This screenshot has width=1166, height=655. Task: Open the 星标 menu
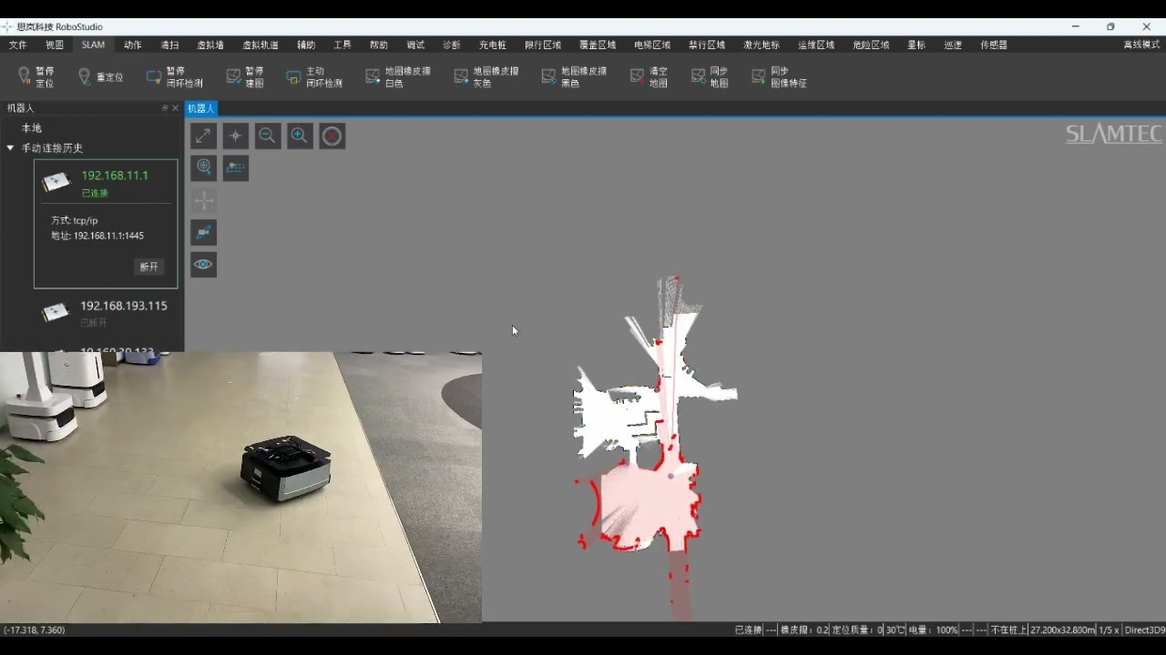pyautogui.click(x=916, y=45)
